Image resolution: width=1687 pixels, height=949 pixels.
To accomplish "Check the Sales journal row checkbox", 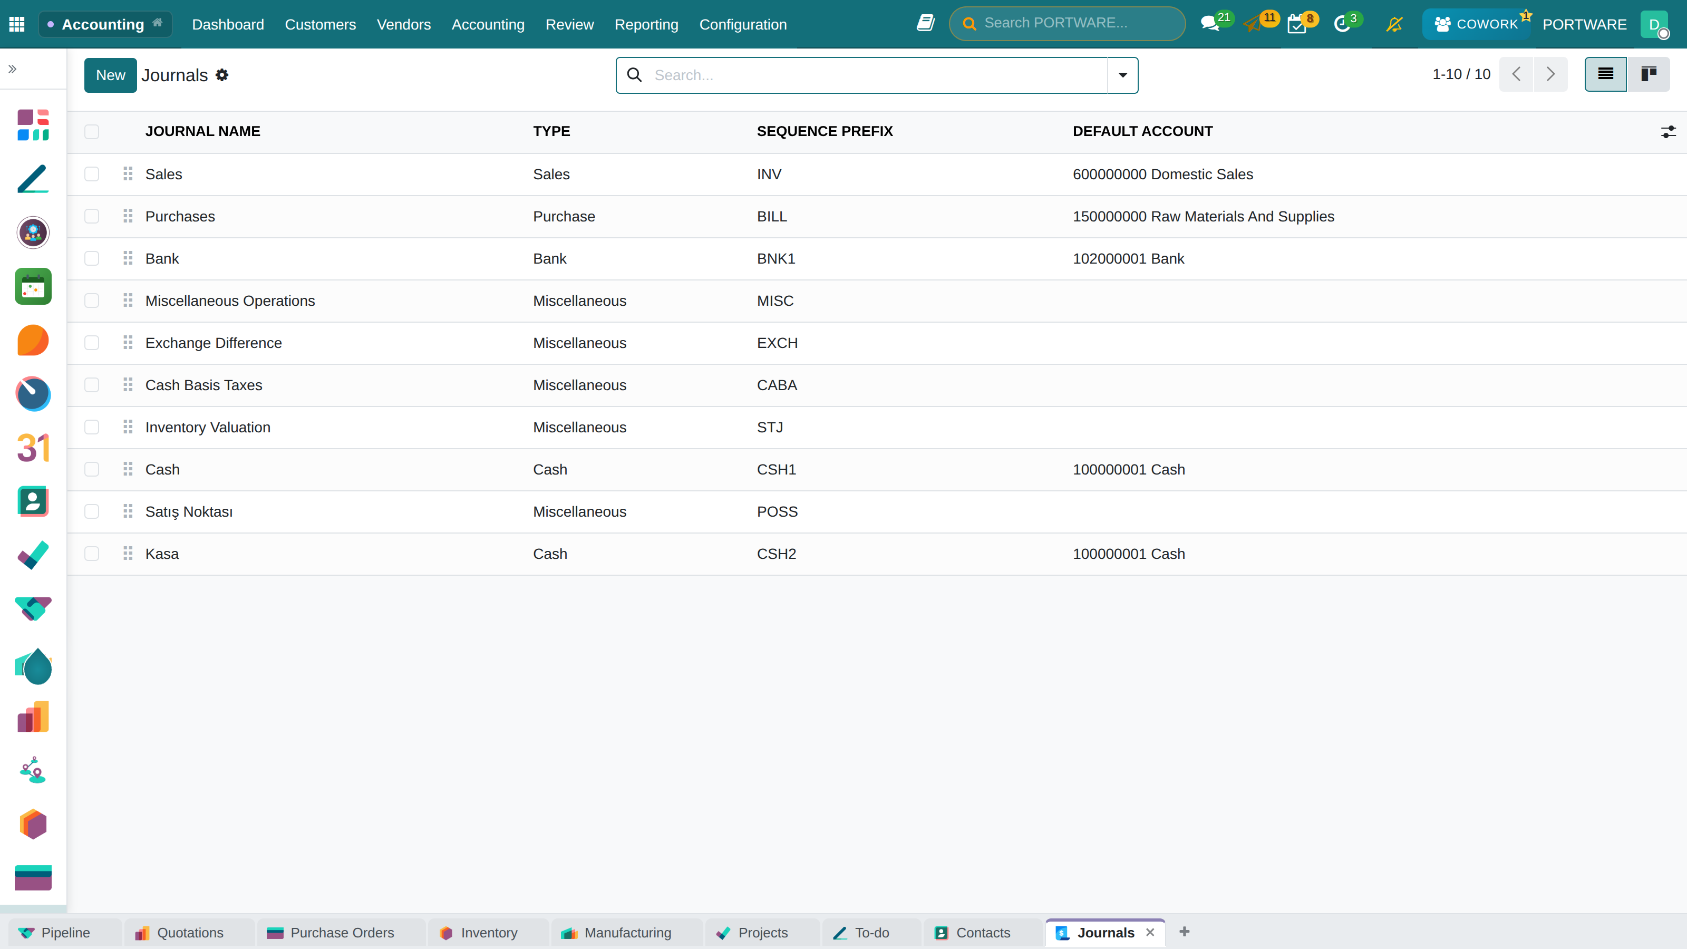I will coord(92,174).
